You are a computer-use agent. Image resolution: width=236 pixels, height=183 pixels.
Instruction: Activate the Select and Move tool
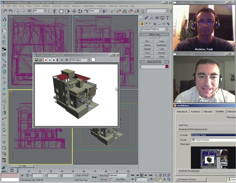click(74, 11)
